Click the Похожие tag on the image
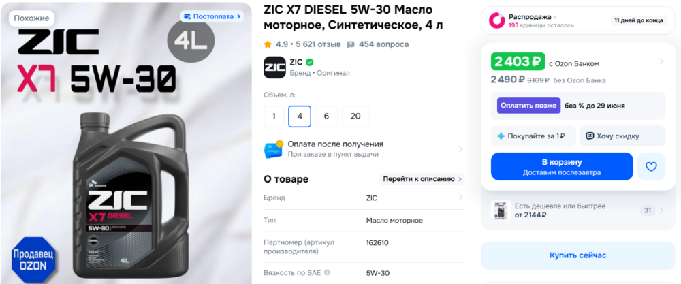 [31, 18]
